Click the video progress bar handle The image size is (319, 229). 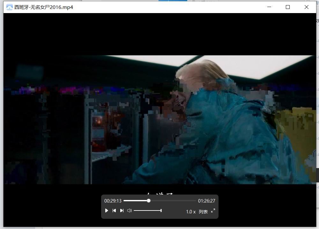tap(149, 201)
